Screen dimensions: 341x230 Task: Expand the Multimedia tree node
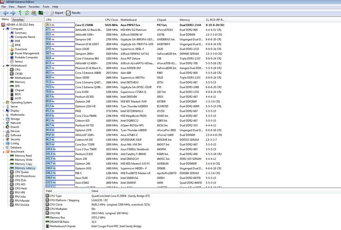(3, 115)
